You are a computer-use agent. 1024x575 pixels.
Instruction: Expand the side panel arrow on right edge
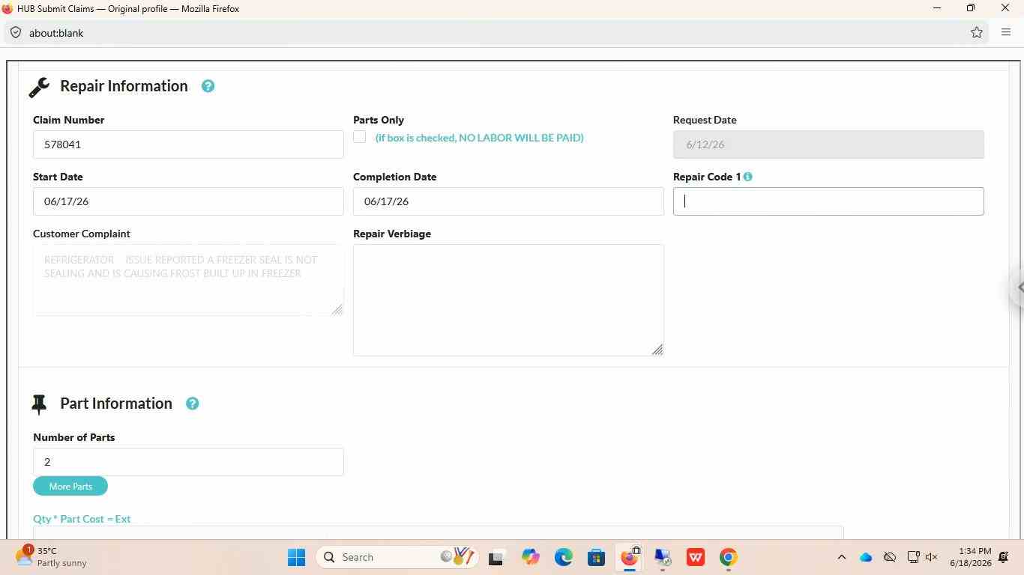(1018, 287)
